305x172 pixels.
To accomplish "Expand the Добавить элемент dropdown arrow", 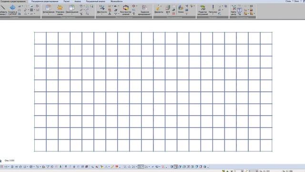I will click(x=7, y=14).
